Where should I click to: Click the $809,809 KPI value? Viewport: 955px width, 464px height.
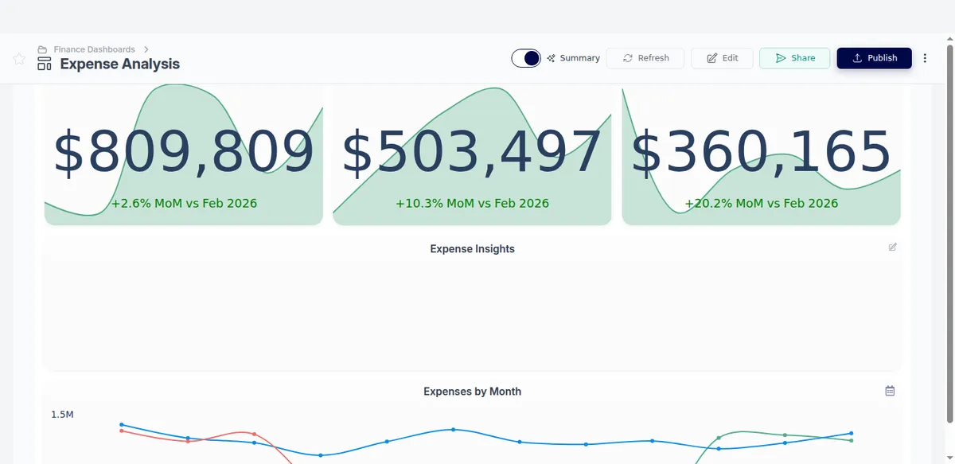tap(184, 152)
